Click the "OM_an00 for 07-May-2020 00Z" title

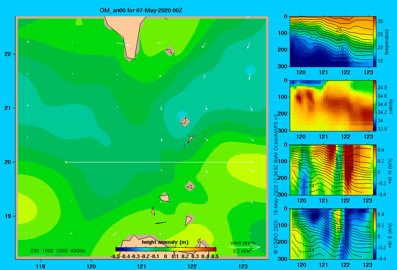[141, 10]
